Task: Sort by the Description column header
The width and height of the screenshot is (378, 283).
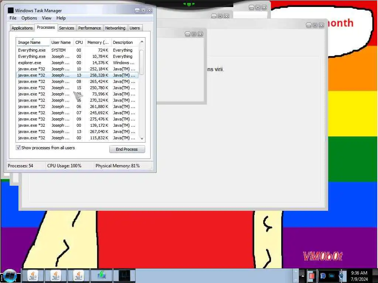Action: [125, 42]
